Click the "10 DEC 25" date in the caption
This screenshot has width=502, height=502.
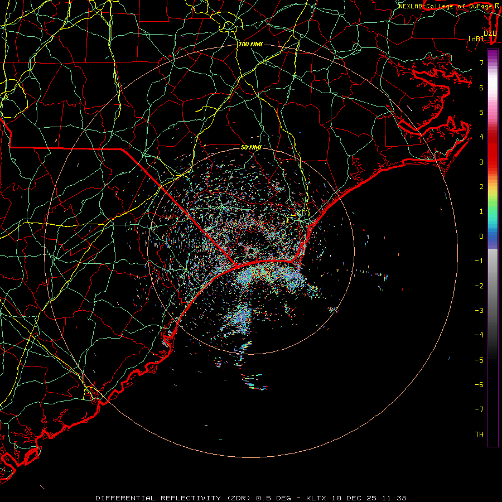point(354,498)
